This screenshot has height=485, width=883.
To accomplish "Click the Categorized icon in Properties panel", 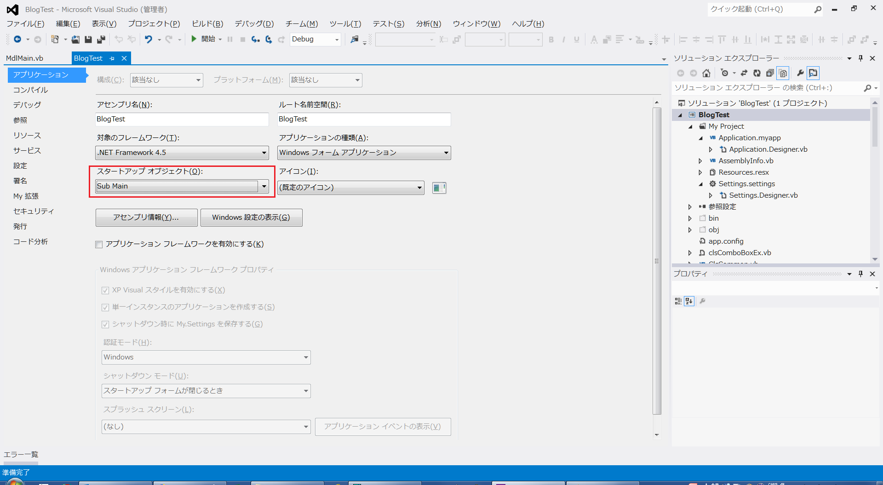I will point(678,301).
